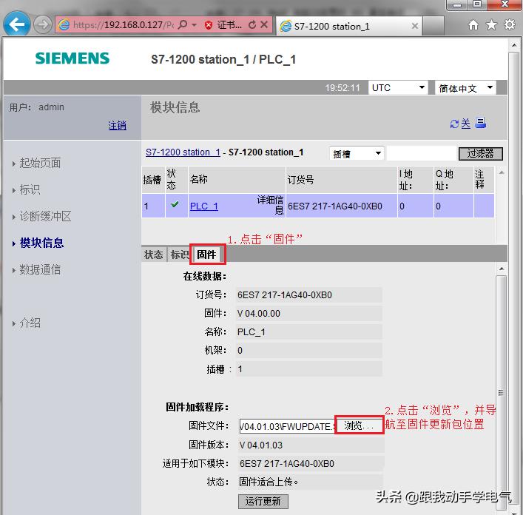
Task: Open 介绍 navigation item
Action: (30, 323)
